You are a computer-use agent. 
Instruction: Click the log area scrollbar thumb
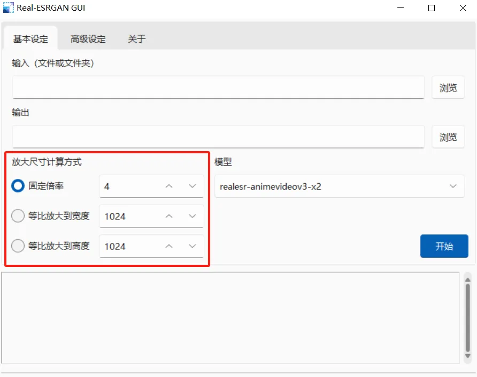(x=467, y=318)
